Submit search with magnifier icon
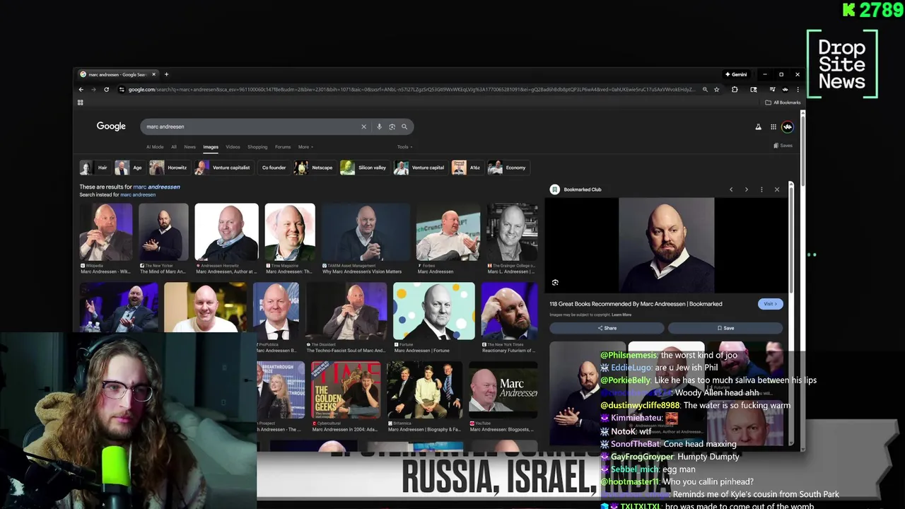Image resolution: width=905 pixels, height=509 pixels. pos(404,127)
